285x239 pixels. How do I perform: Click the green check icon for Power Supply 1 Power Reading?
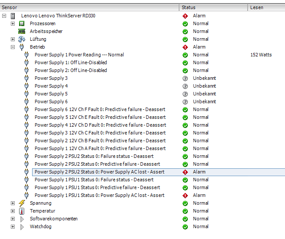pyautogui.click(x=185, y=55)
